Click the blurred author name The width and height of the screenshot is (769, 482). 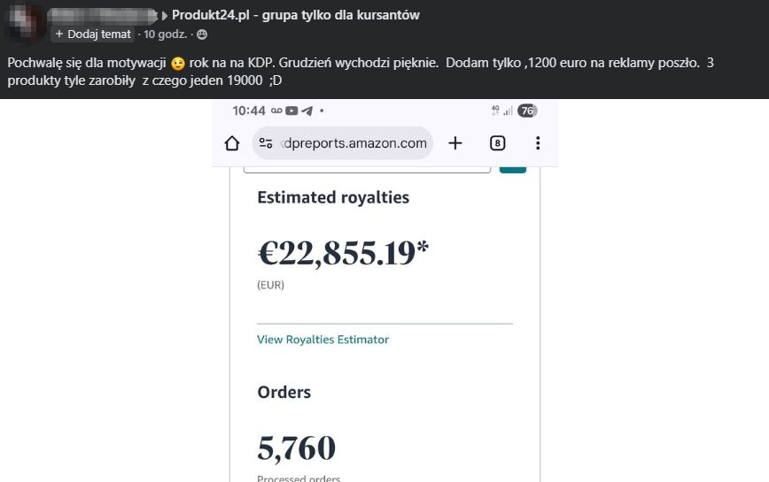102,15
